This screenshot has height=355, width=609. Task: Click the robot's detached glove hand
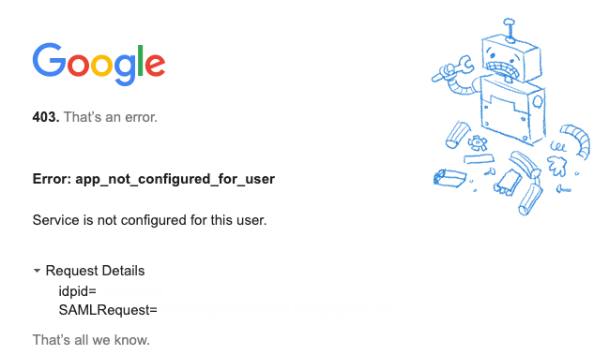click(x=557, y=165)
